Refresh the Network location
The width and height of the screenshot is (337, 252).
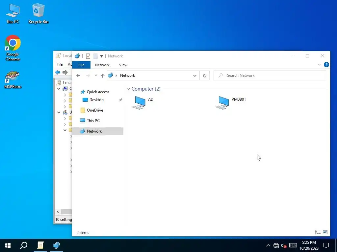tap(205, 75)
